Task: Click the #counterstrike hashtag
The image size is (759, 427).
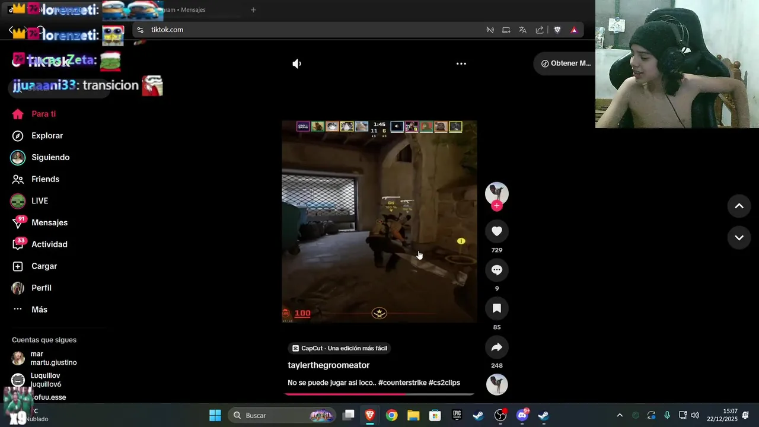Action: pyautogui.click(x=402, y=383)
